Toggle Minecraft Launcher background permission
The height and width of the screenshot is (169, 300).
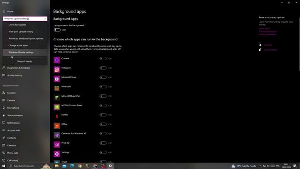coord(103,96)
